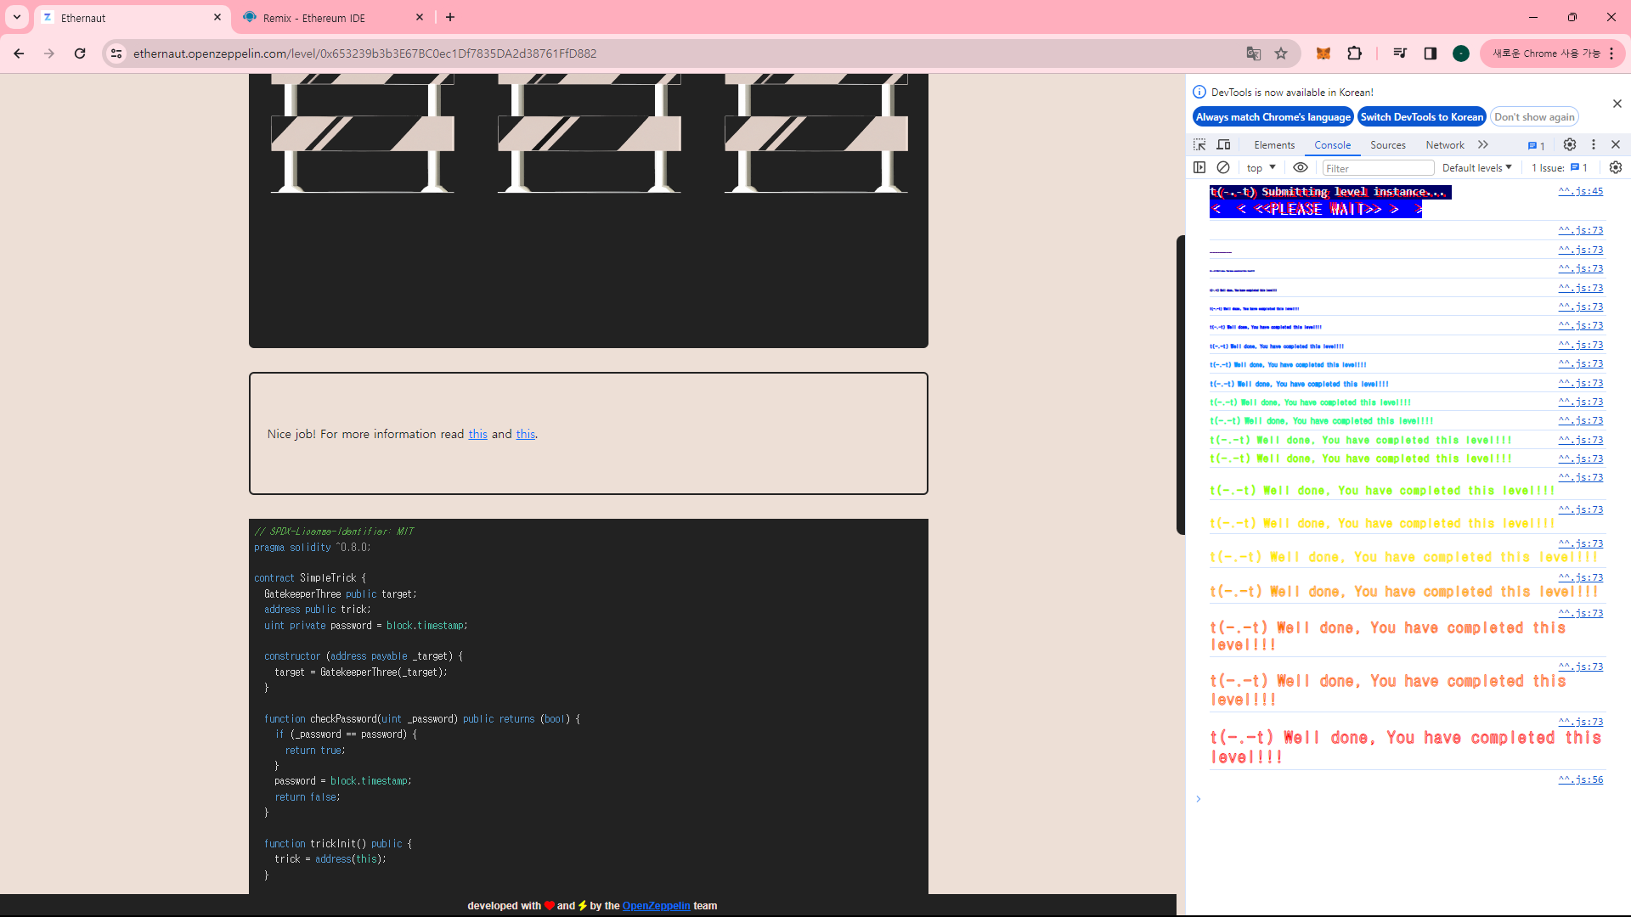This screenshot has height=917, width=1631.
Task: Expand the top JavaScript context dropdown
Action: tap(1261, 168)
